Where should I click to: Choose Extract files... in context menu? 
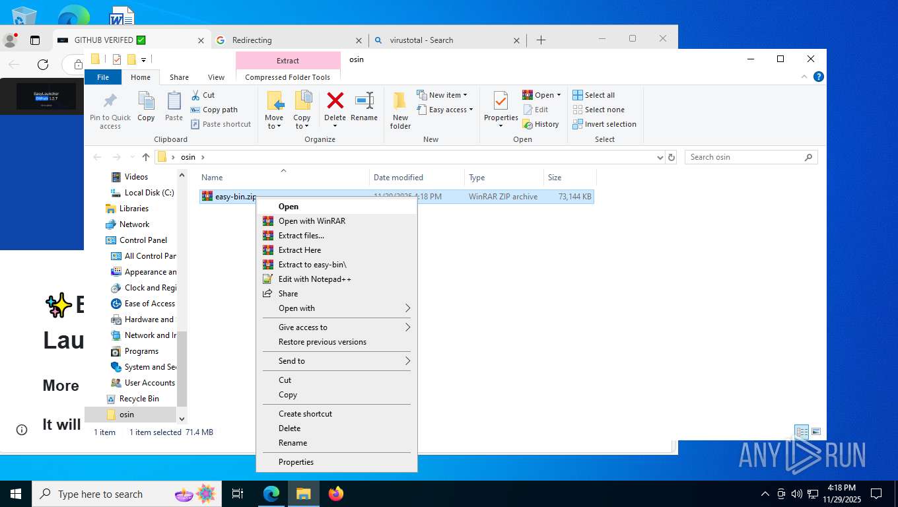point(337,236)
